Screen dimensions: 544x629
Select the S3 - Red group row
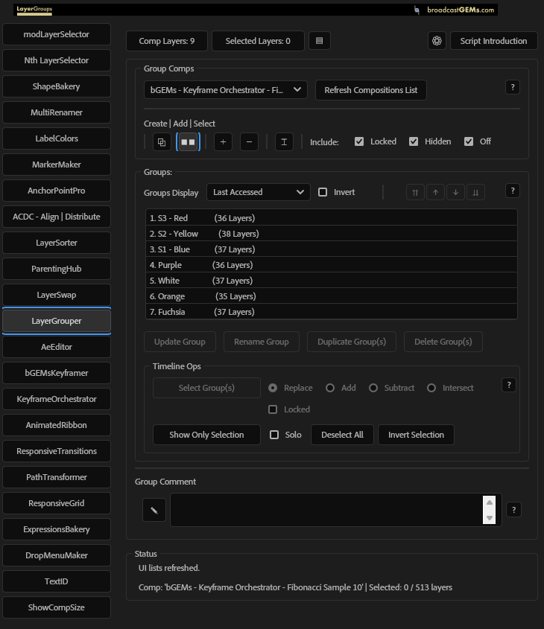[332, 218]
